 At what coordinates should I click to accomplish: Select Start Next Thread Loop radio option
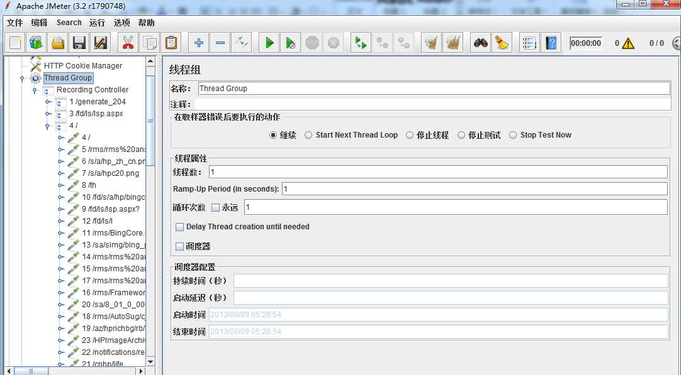308,135
